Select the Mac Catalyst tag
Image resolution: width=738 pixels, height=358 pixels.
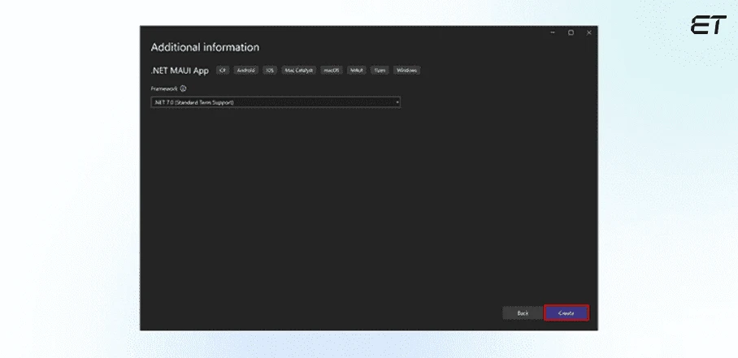point(299,70)
